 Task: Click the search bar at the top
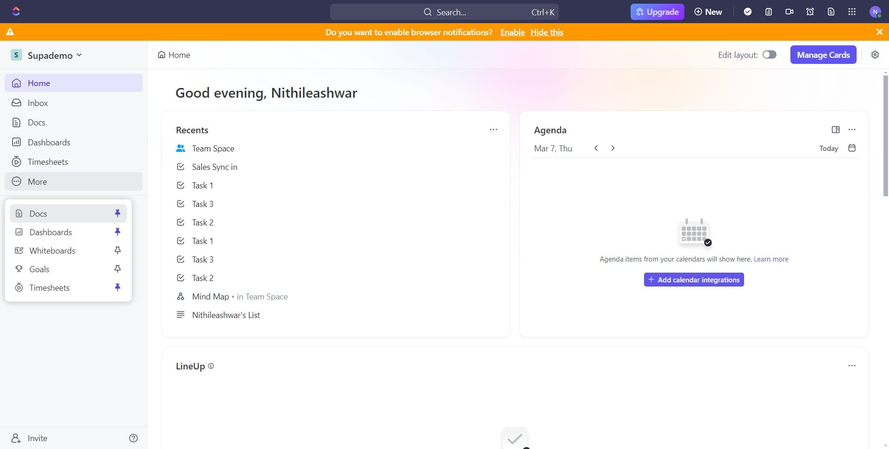point(444,12)
